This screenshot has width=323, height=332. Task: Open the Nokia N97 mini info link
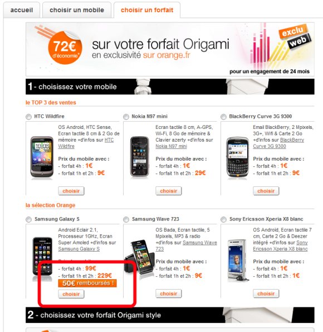point(171,146)
